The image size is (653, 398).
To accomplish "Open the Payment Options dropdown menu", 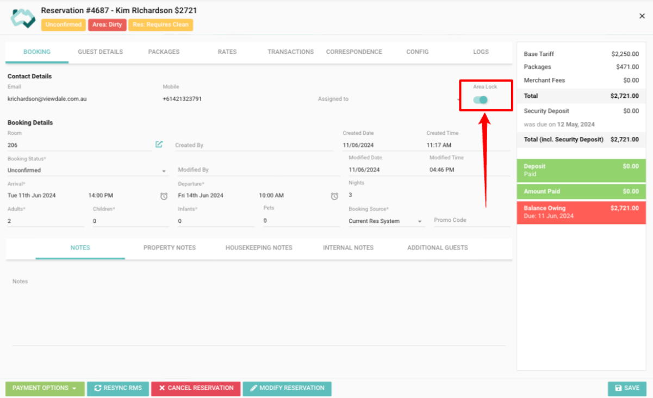I will point(45,388).
